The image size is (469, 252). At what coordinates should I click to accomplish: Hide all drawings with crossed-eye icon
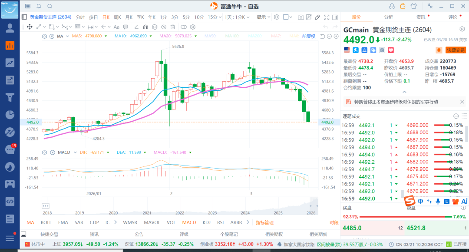point(164,27)
